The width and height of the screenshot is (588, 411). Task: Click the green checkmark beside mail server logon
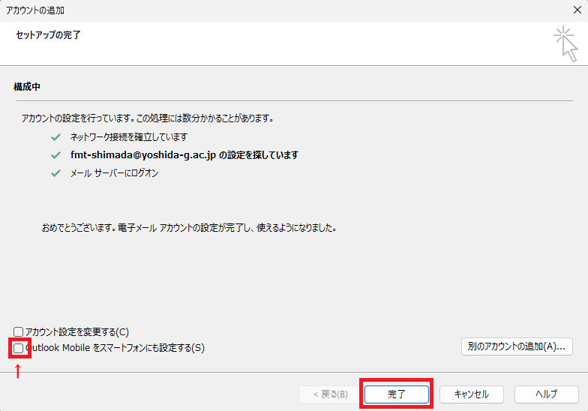coord(55,173)
